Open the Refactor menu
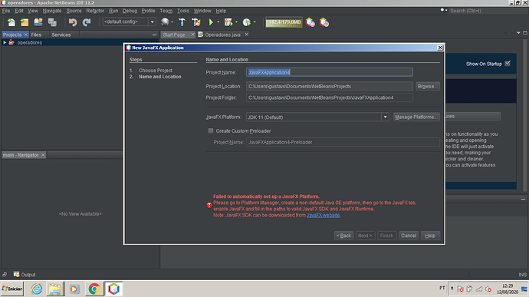The image size is (529, 297). click(95, 11)
